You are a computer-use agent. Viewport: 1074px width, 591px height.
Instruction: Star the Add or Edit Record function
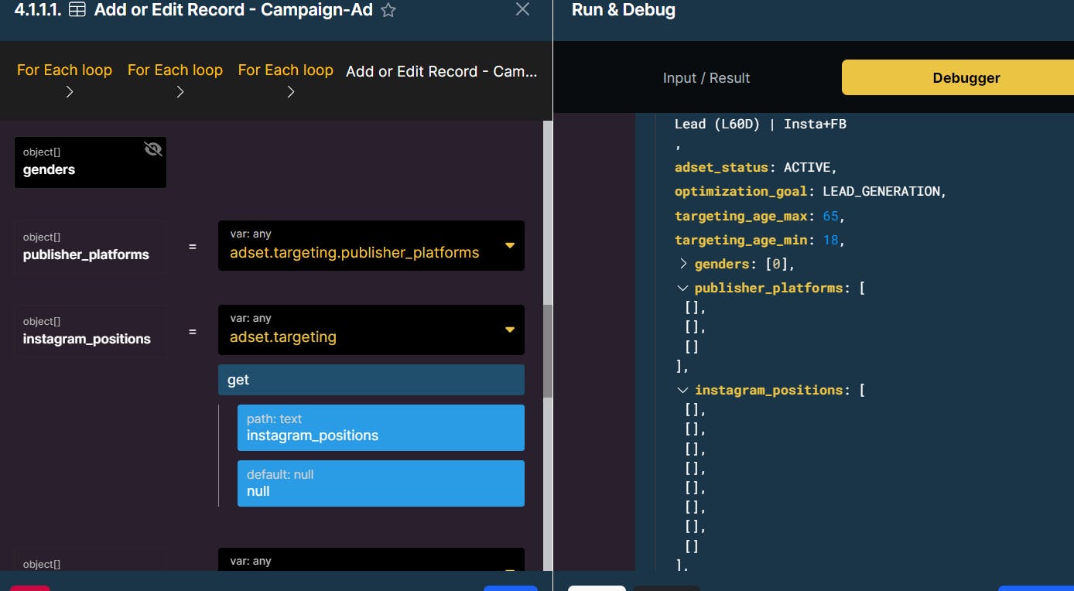[x=388, y=10]
